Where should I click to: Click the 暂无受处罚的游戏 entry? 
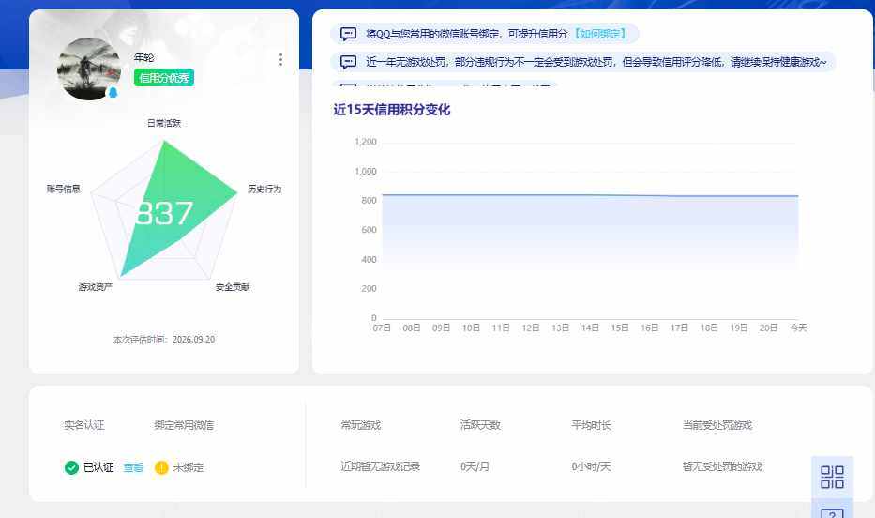[x=723, y=466]
